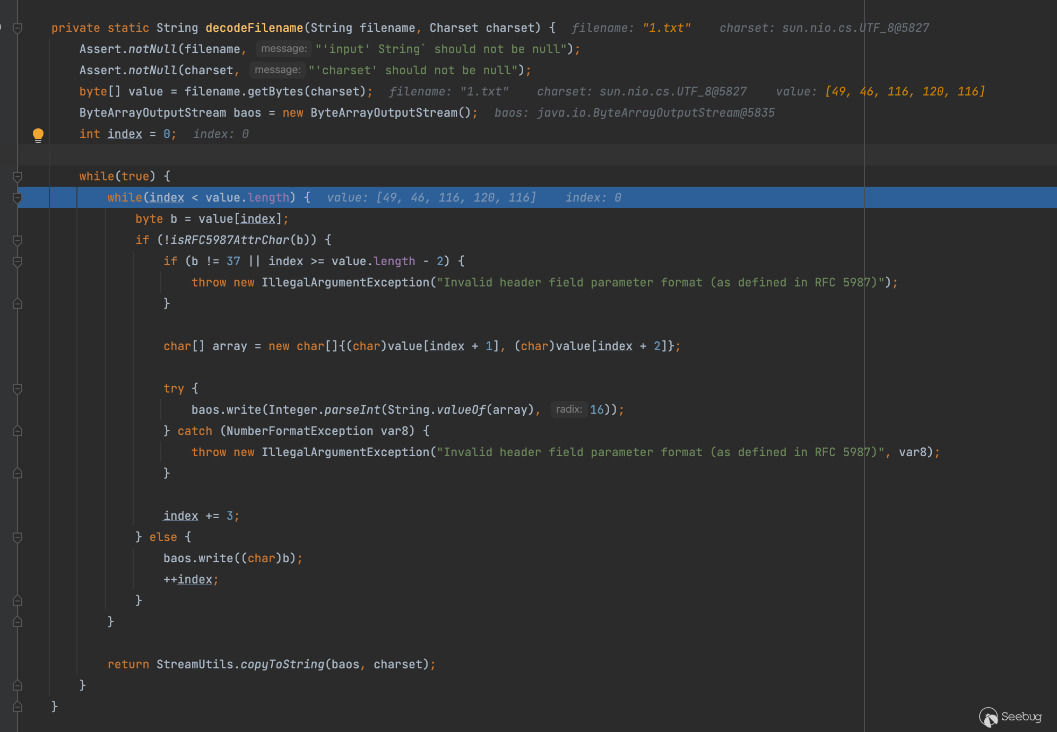Click the isRFC5987AttrChar method call

[229, 240]
